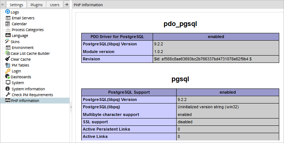Switch to the Plugins tab
284x143 pixels.
(36, 5)
